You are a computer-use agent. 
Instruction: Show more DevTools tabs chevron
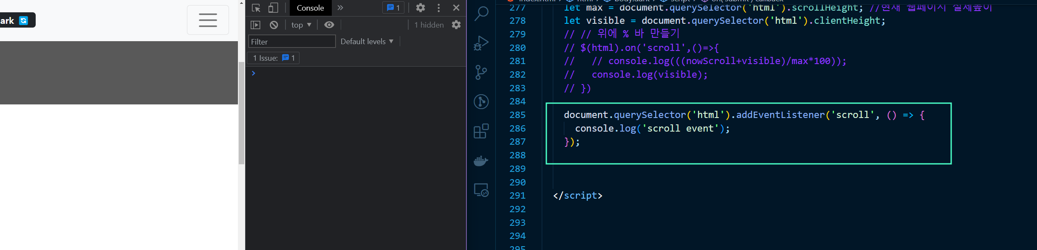coord(340,8)
